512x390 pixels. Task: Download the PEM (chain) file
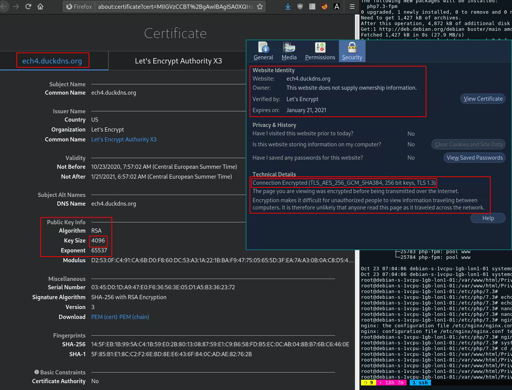click(x=134, y=317)
